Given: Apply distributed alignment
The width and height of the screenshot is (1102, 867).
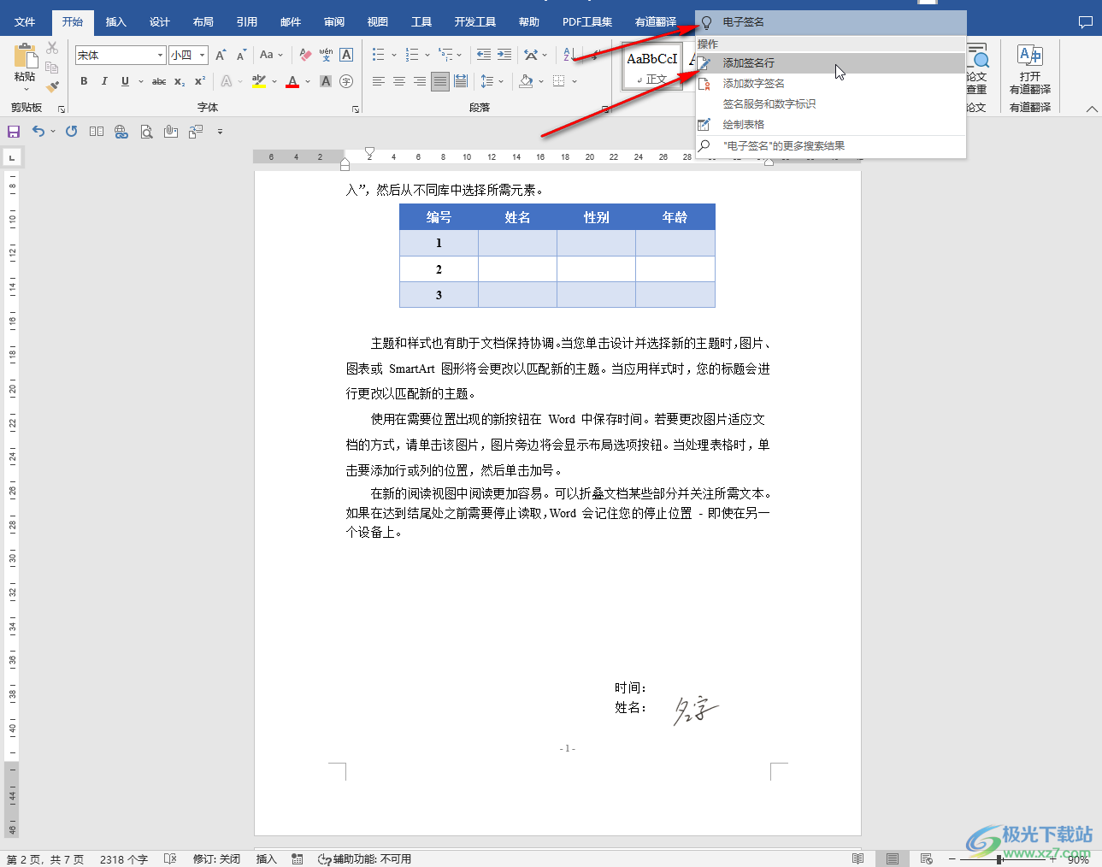Looking at the screenshot, I should [x=461, y=81].
